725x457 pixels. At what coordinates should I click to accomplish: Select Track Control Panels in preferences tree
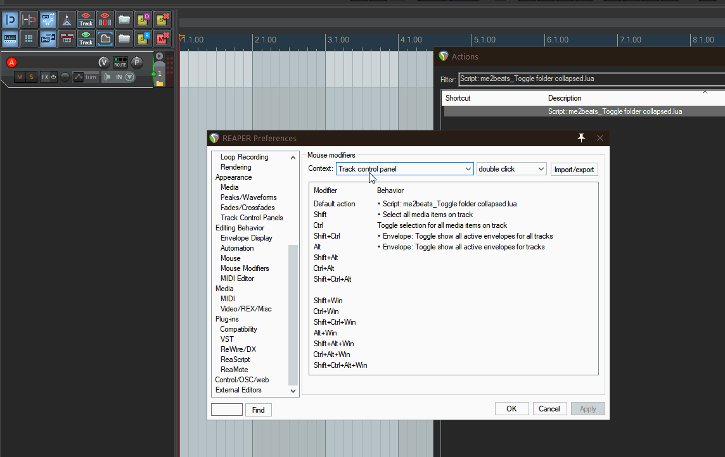252,218
